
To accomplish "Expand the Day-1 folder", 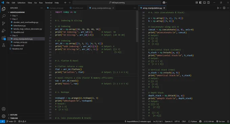I will [x=11, y=16].
